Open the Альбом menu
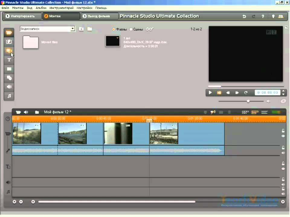The width and height of the screenshot is (290, 217). pos(41,8)
